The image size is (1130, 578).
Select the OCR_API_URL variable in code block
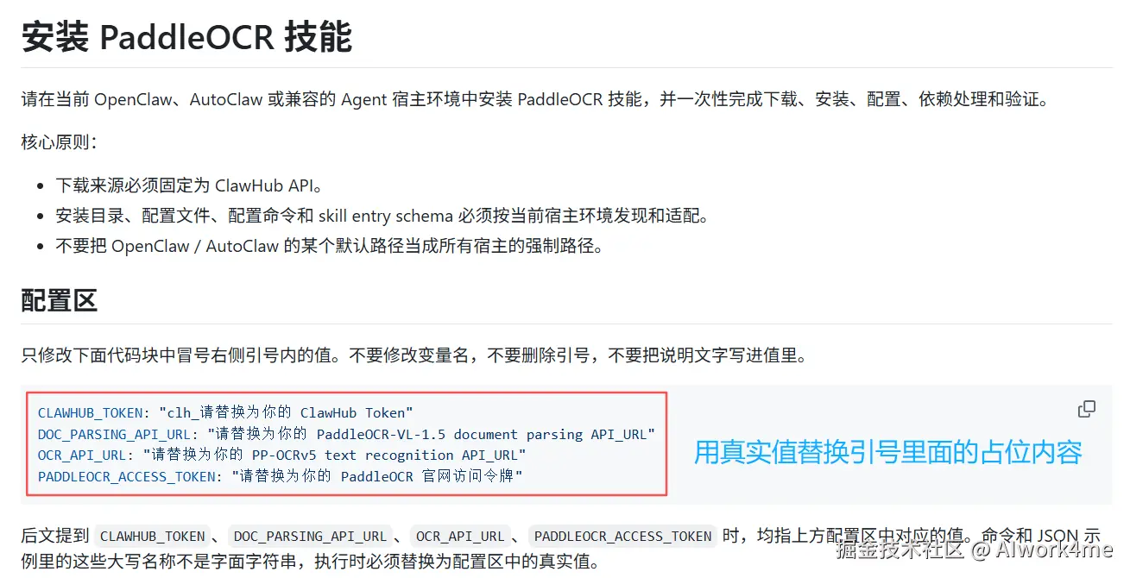(82, 455)
